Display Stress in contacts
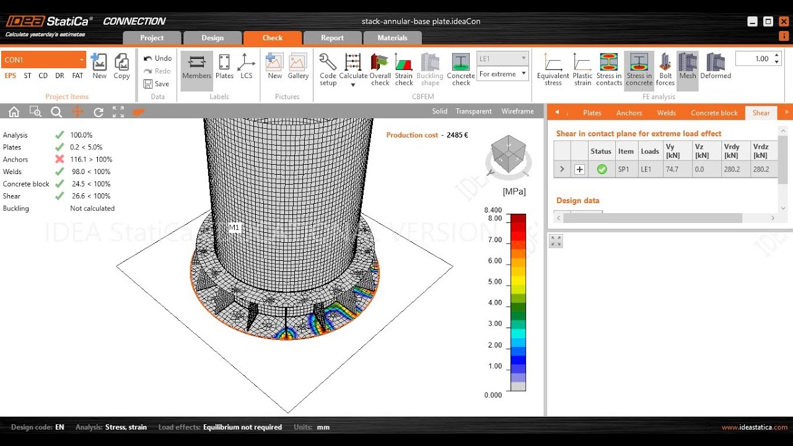 click(x=609, y=69)
